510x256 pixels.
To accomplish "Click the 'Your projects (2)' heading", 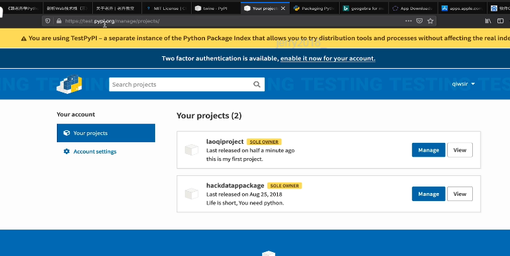I will coord(209,116).
